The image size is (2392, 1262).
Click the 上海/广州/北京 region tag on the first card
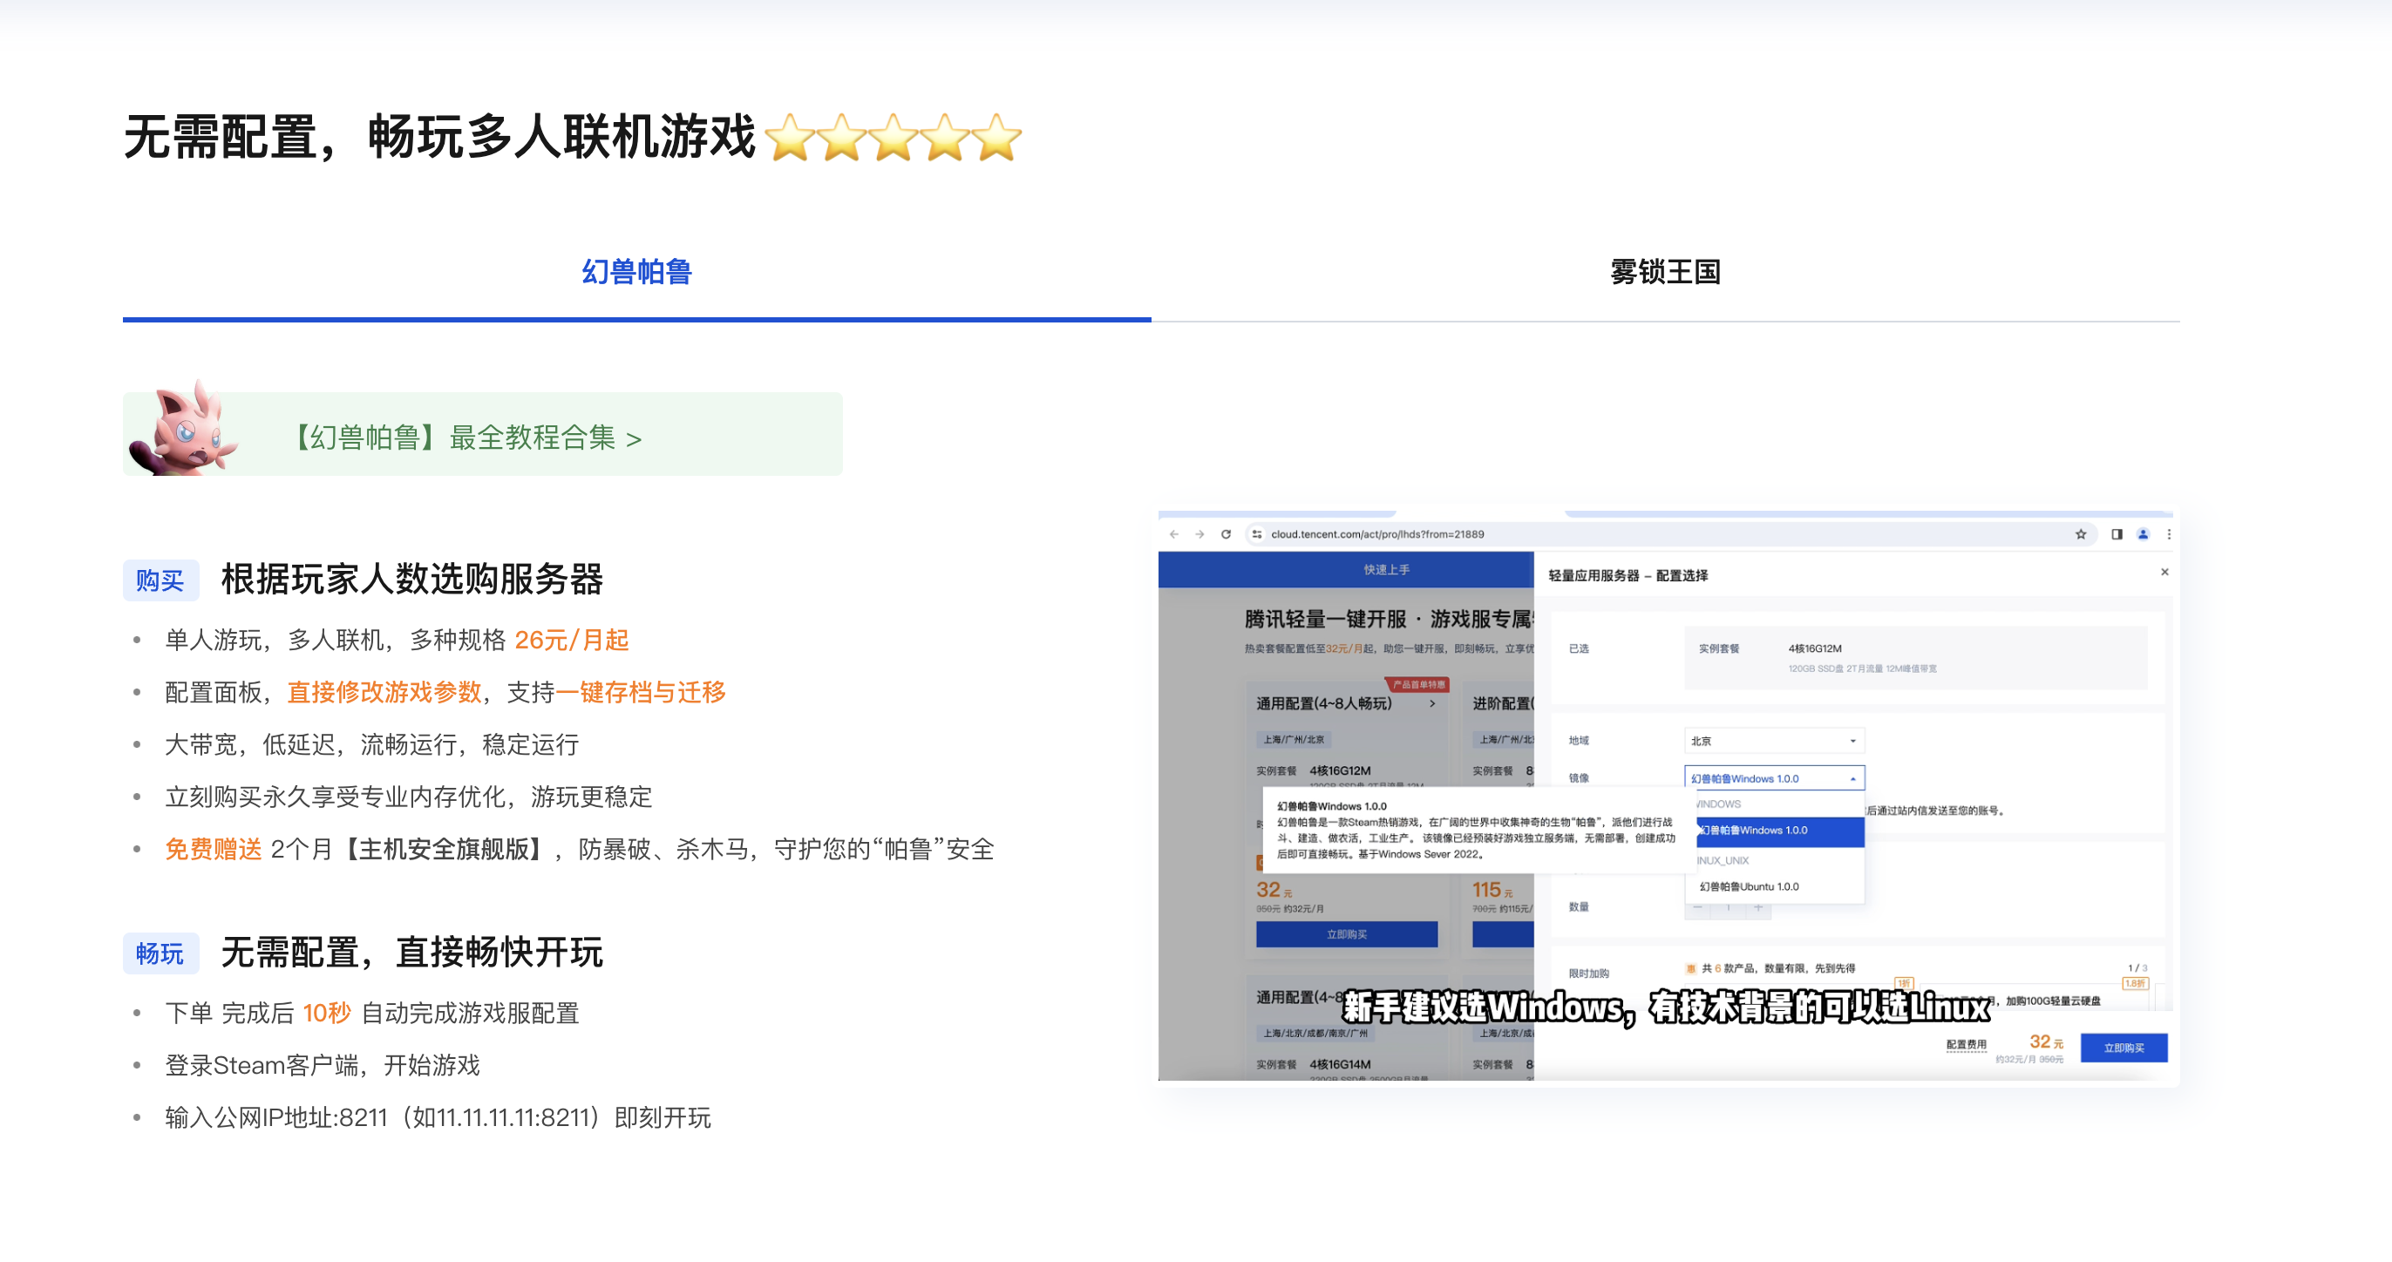pos(1294,740)
